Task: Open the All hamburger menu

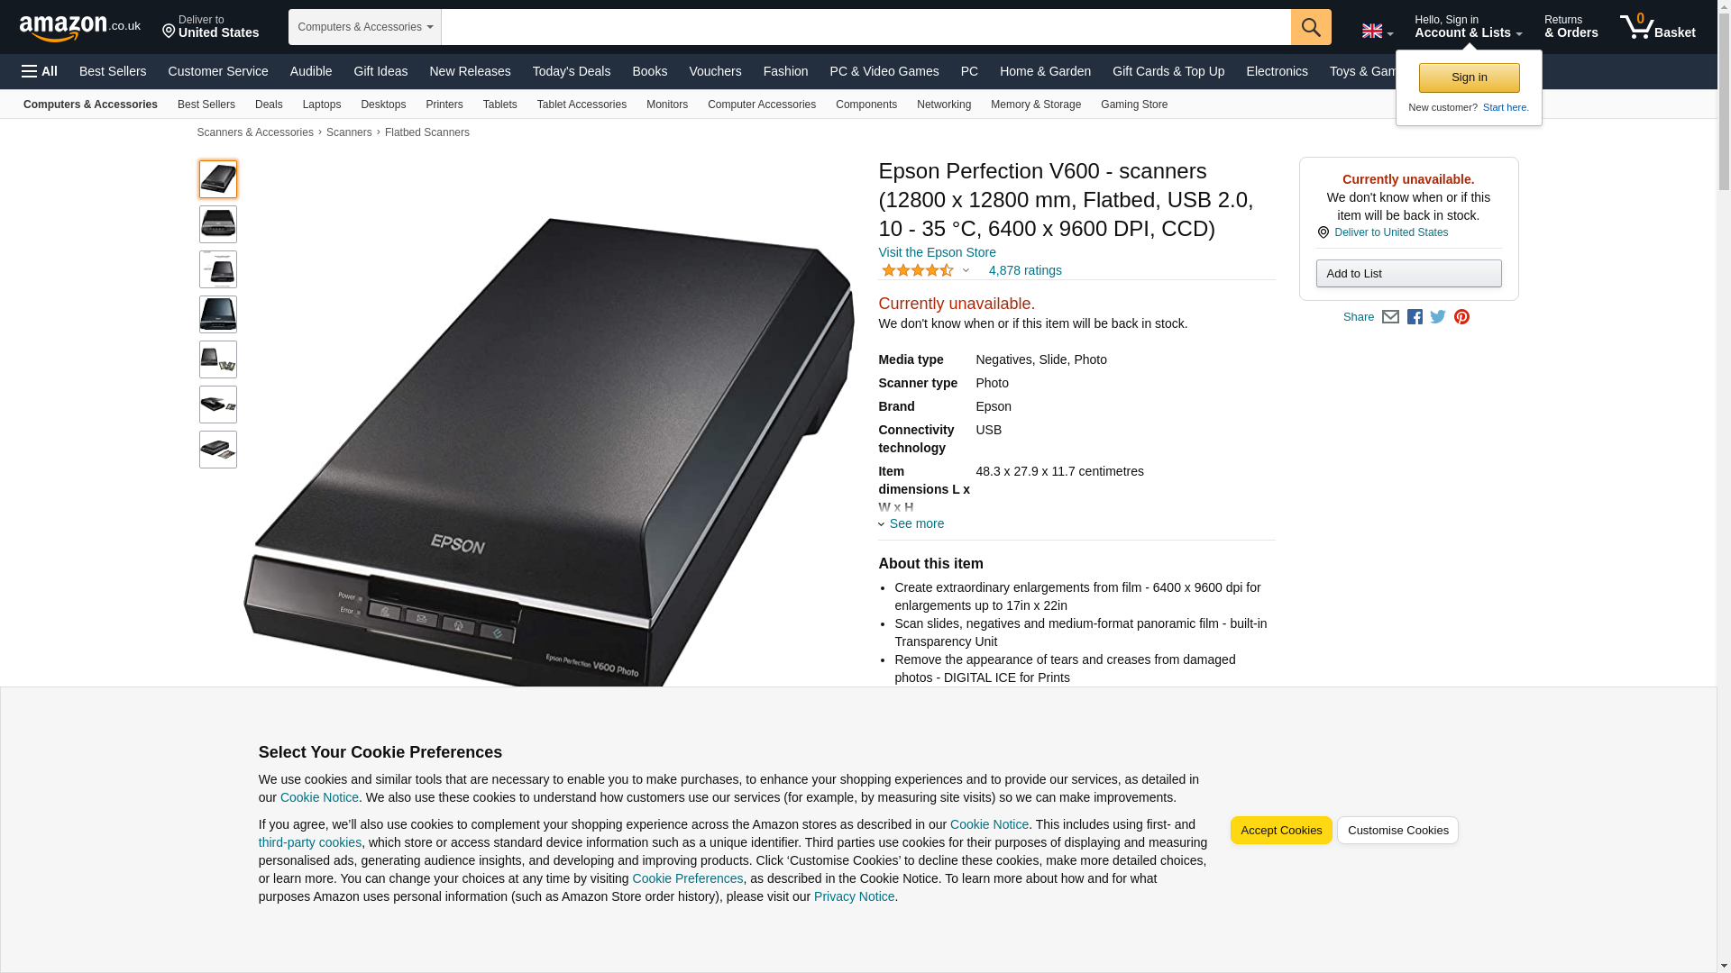Action: pos(40,71)
